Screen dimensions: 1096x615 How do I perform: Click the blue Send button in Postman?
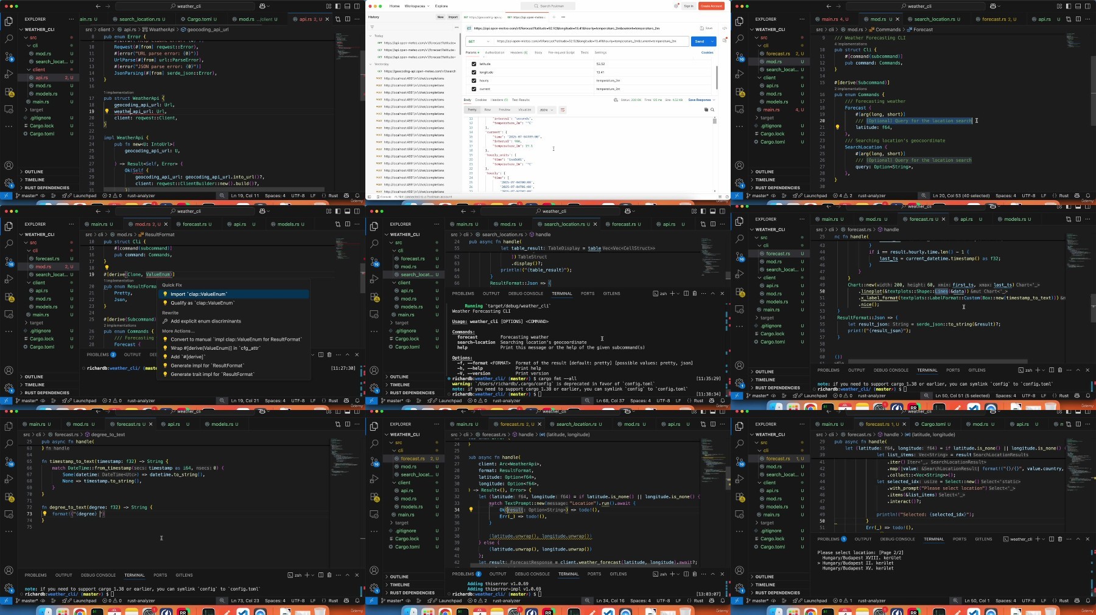click(700, 41)
